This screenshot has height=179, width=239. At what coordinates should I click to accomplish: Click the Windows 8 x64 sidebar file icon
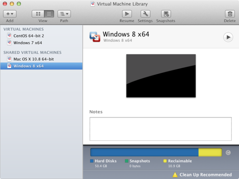(9, 66)
